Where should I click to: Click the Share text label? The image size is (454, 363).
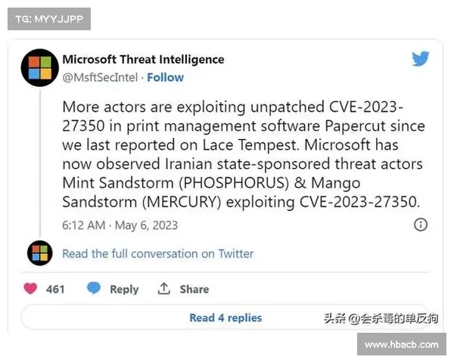(x=194, y=289)
